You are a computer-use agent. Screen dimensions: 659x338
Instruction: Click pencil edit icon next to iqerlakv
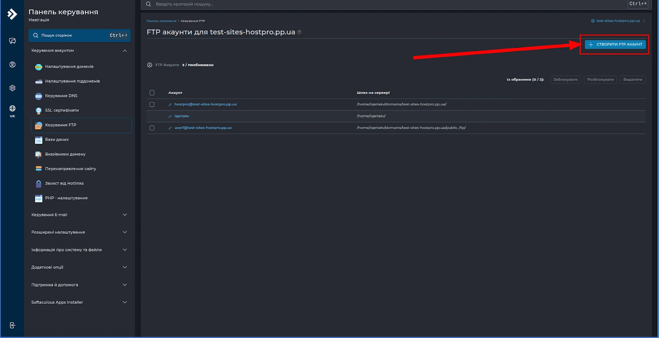[170, 116]
